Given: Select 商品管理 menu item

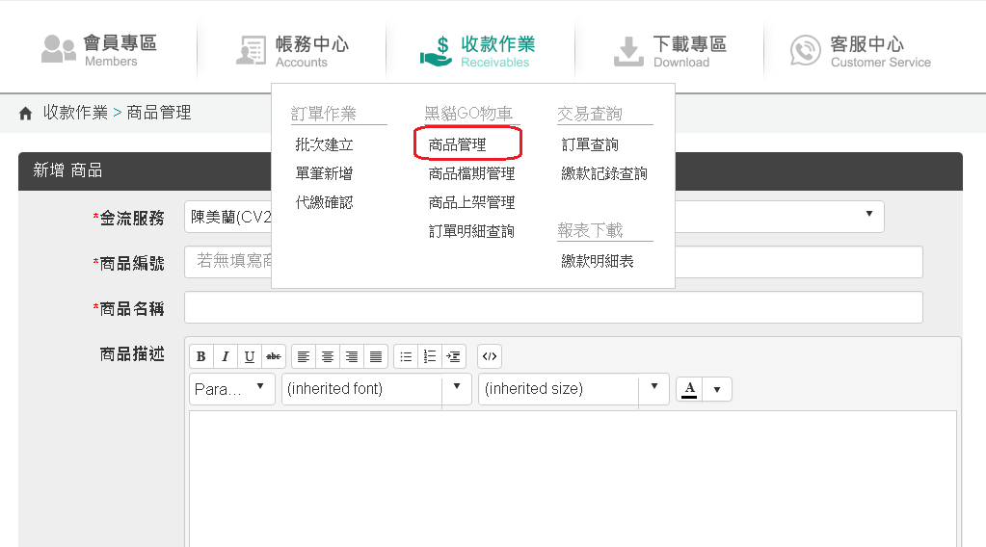Looking at the screenshot, I should click(x=457, y=144).
